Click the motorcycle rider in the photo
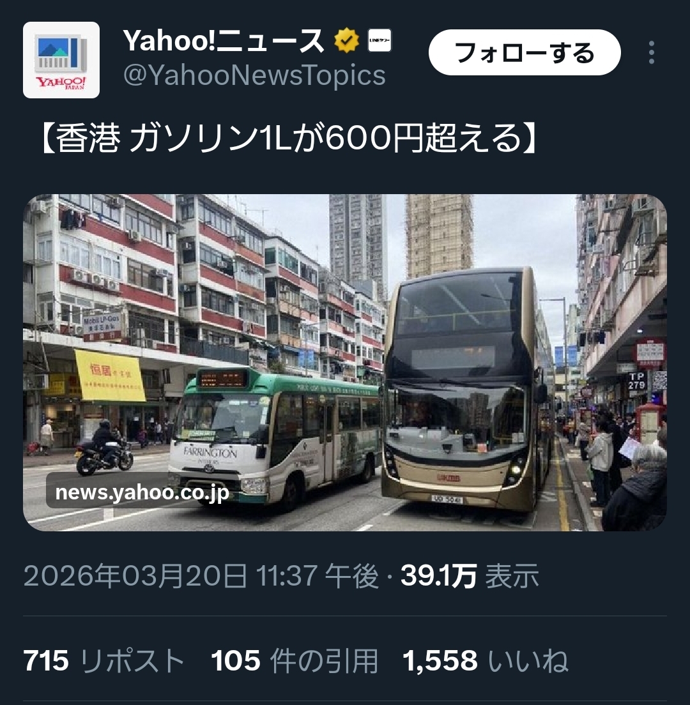 click(x=104, y=447)
